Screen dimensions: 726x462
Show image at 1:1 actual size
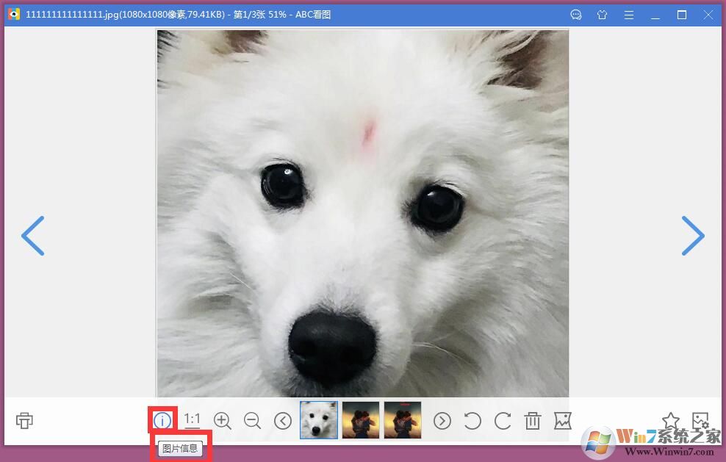click(192, 419)
